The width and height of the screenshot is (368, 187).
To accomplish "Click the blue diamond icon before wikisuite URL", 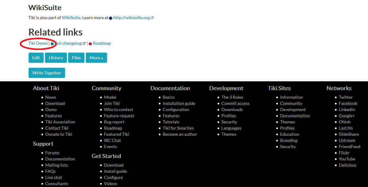I will 111,18.
